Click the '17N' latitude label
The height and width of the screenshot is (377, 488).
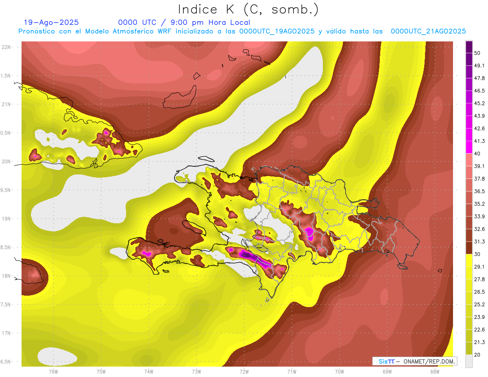pyautogui.click(x=7, y=333)
